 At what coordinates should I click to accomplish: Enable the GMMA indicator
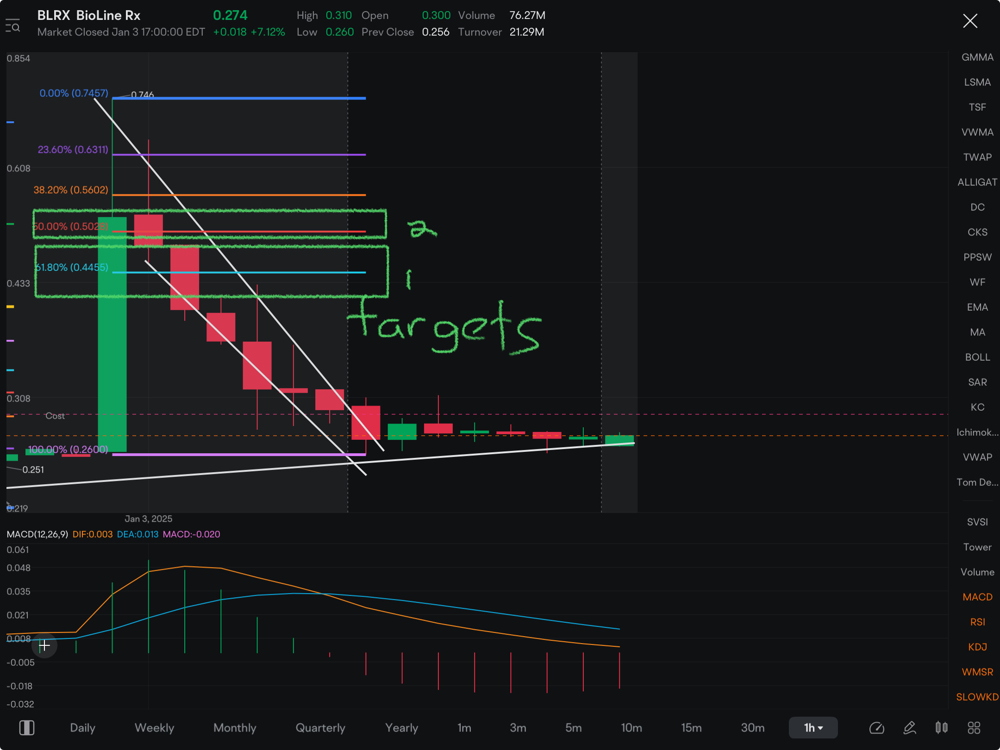click(x=977, y=57)
